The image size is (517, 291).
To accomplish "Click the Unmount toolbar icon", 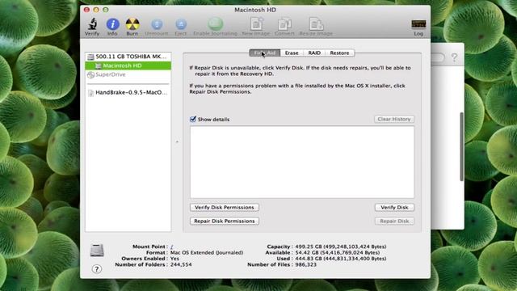I will (x=157, y=24).
